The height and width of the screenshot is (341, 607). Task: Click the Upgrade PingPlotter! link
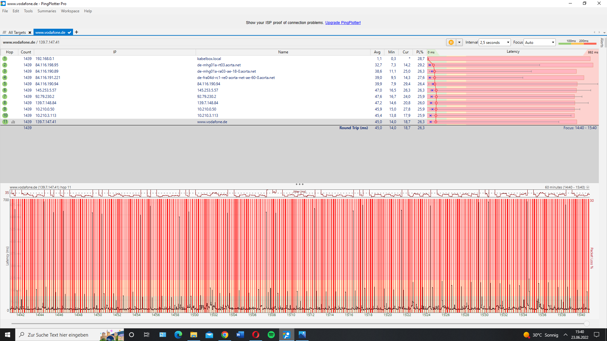tap(343, 23)
